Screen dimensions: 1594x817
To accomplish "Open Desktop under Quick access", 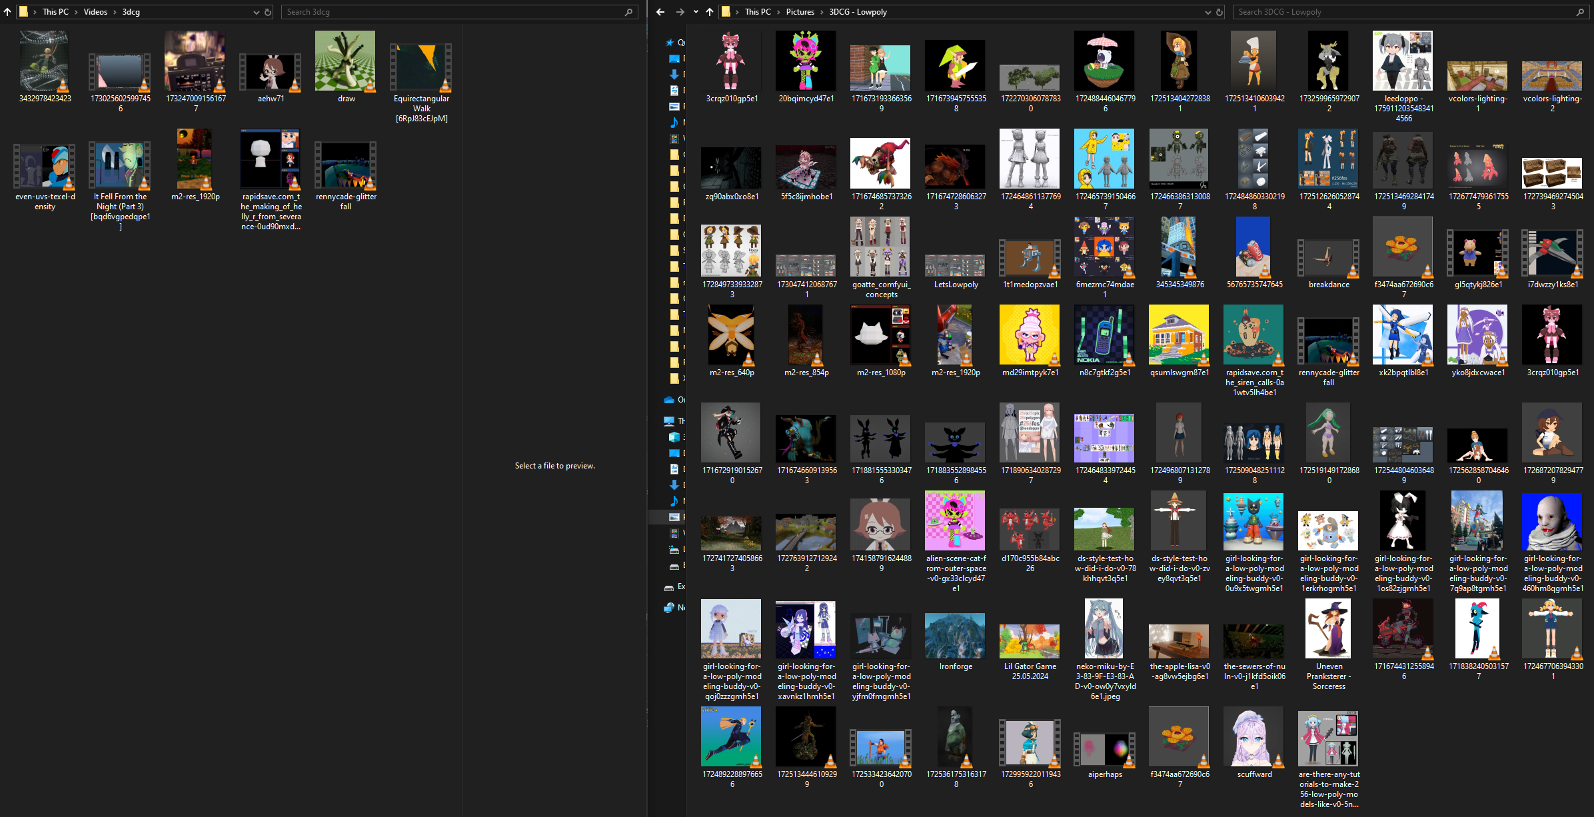I will pyautogui.click(x=678, y=59).
